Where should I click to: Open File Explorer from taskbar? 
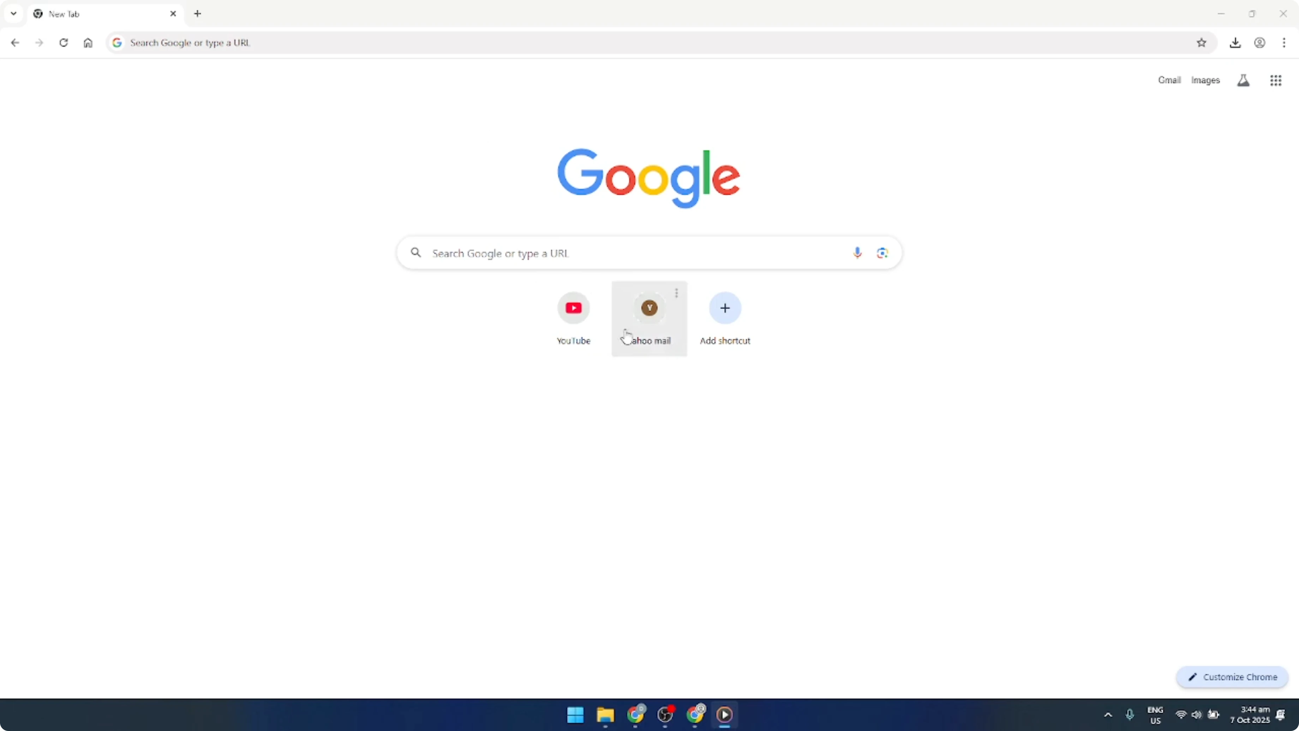605,715
